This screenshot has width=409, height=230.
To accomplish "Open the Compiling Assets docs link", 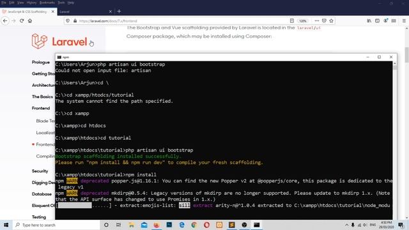I will (45, 156).
